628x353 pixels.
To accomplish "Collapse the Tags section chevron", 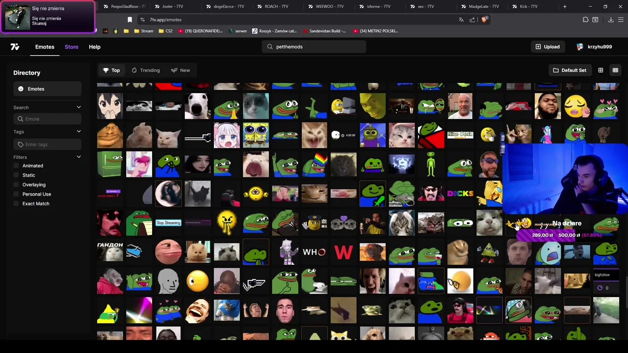I will [x=78, y=131].
